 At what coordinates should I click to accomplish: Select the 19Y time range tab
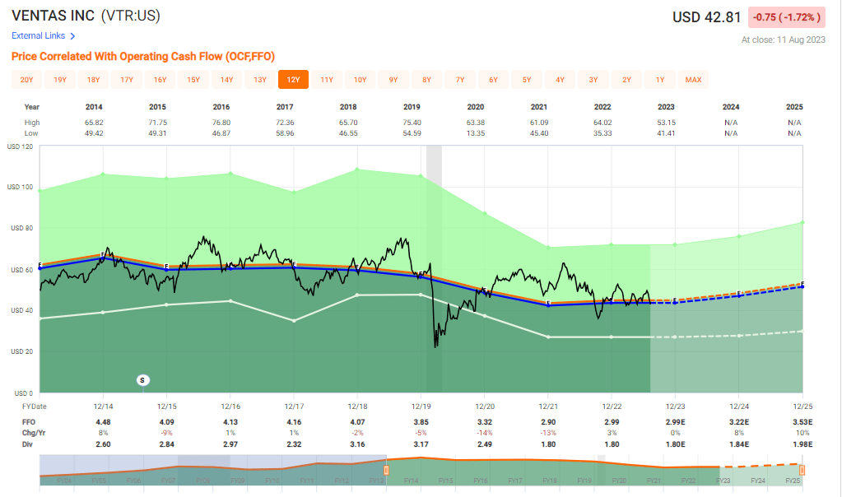point(60,80)
